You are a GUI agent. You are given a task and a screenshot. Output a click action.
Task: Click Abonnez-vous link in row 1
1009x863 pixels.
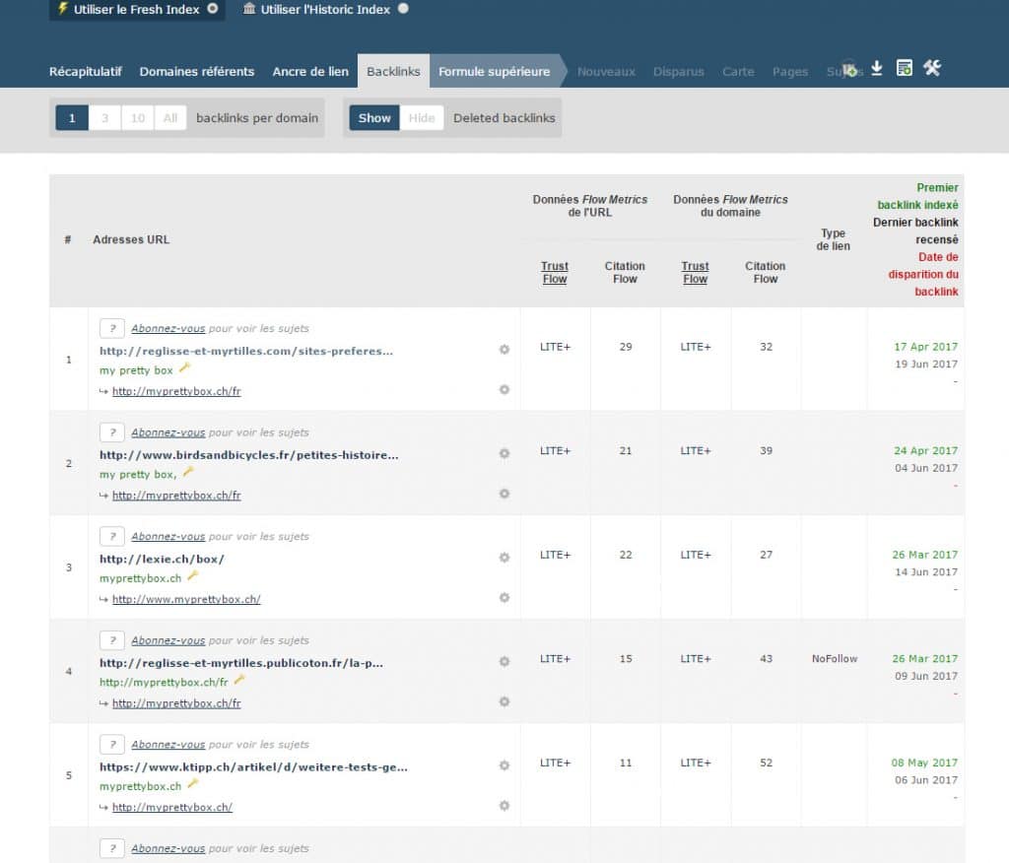pyautogui.click(x=168, y=328)
